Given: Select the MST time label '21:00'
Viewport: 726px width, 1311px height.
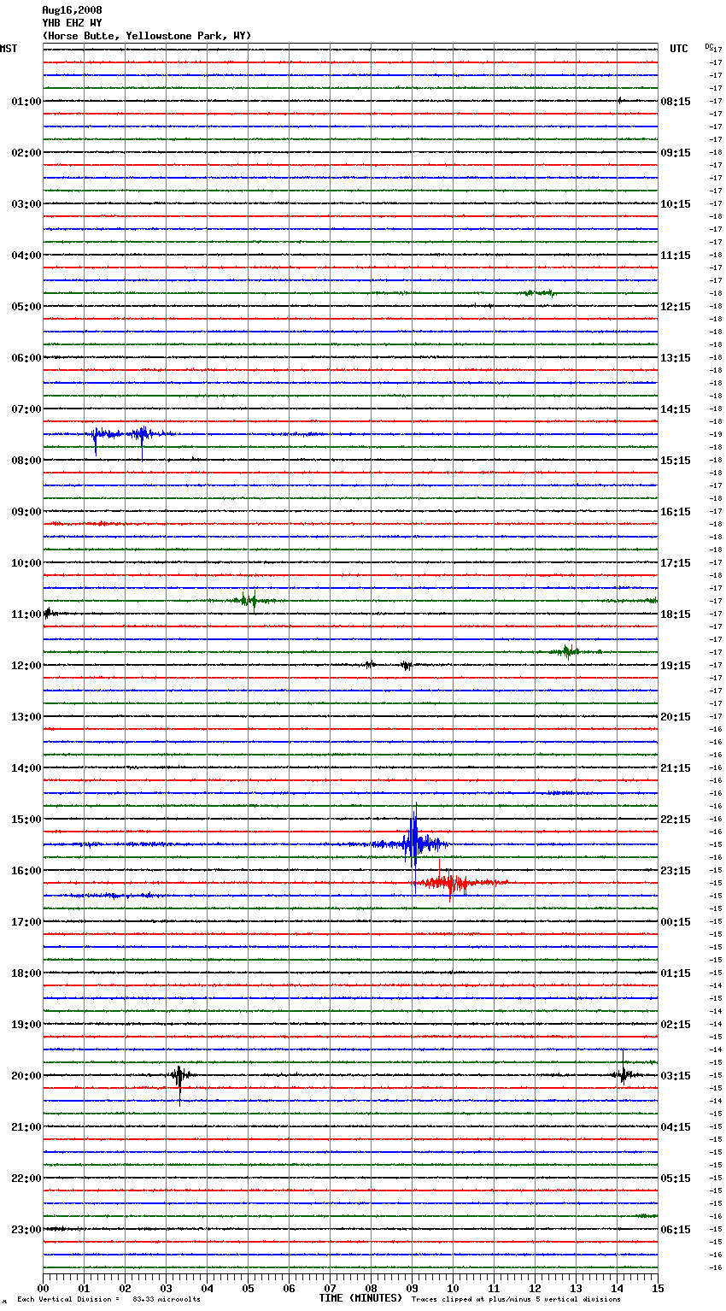Looking at the screenshot, I should pos(26,1127).
